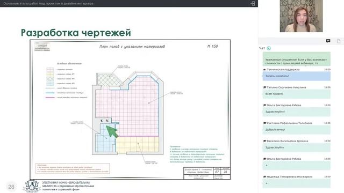Screen dimensions: 344x193
Task: Click the name Василина Васильевна Дрожина
Action: pyautogui.click(x=288, y=141)
